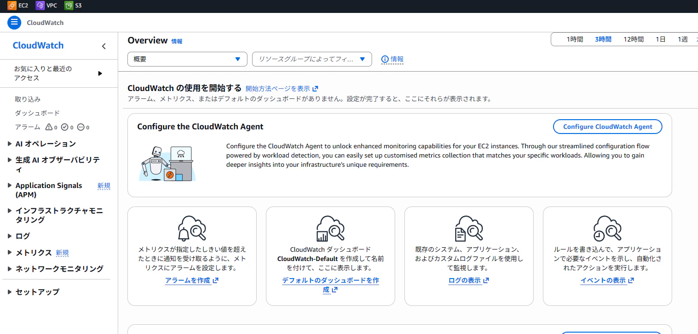This screenshot has height=334, width=698.
Task: Click the external link icon after 開始方法ページを表示
Action: pyautogui.click(x=315, y=89)
